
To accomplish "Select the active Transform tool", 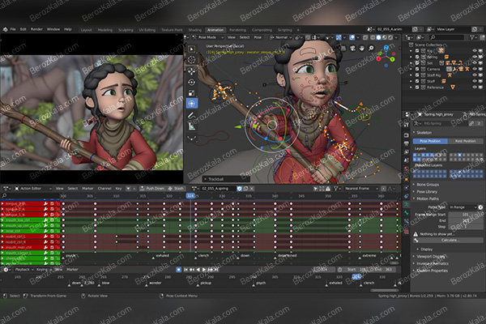I will (x=191, y=103).
